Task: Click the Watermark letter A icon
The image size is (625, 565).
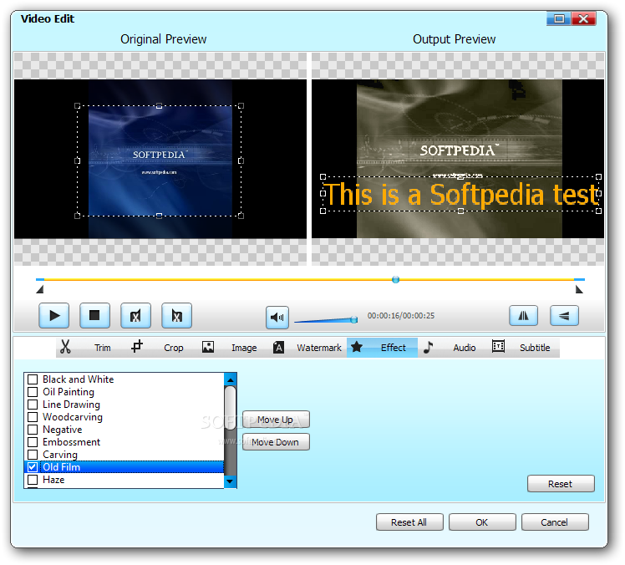Action: pos(278,348)
